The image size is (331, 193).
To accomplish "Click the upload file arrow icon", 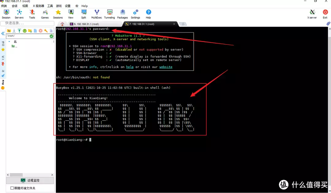I will pos(19,31).
